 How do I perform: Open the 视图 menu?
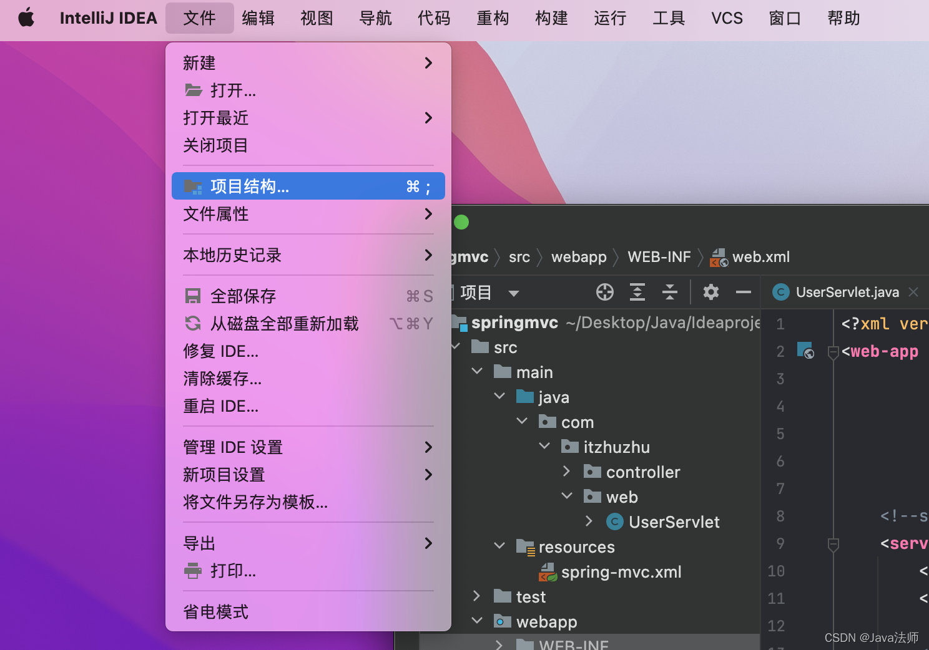[317, 18]
